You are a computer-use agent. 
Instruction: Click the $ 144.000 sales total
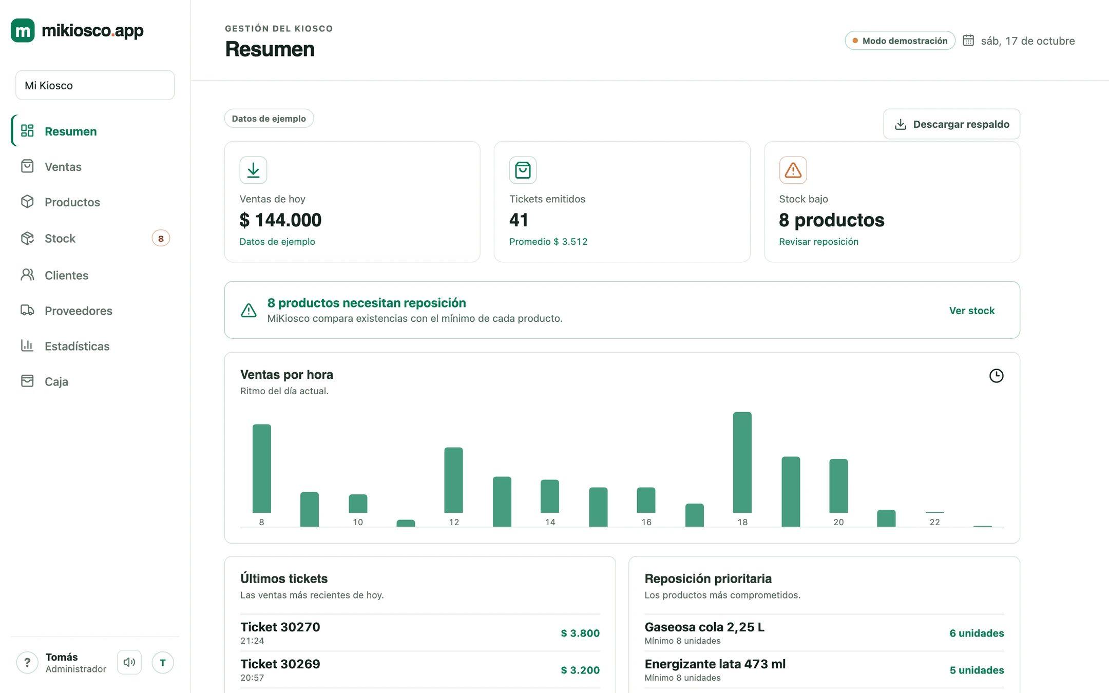point(280,220)
